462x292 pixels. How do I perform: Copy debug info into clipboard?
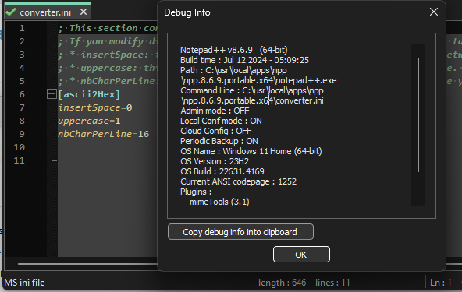tap(240, 232)
